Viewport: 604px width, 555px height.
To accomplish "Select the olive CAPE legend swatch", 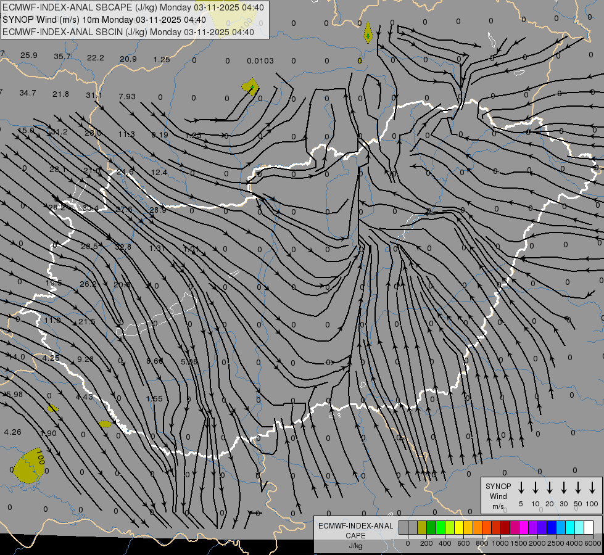I will pyautogui.click(x=422, y=527).
